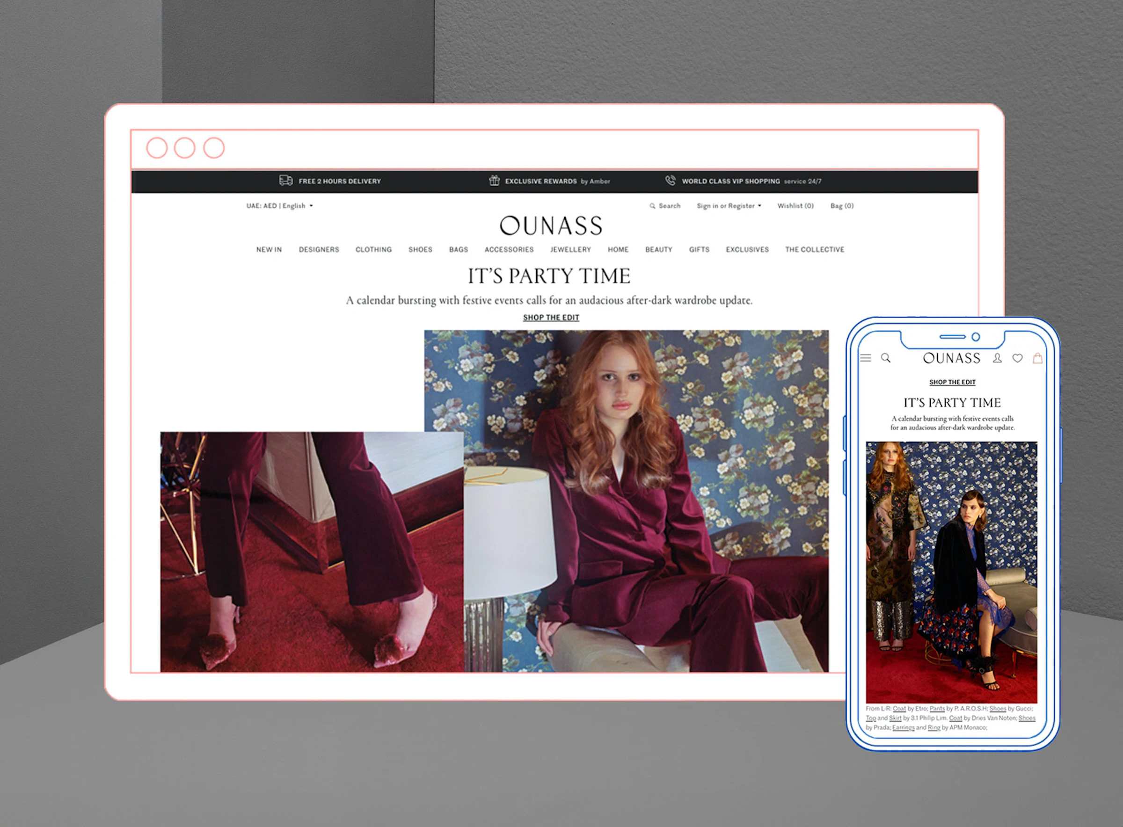Tap the mobile search magnifier icon
Image resolution: width=1123 pixels, height=827 pixels.
point(886,358)
